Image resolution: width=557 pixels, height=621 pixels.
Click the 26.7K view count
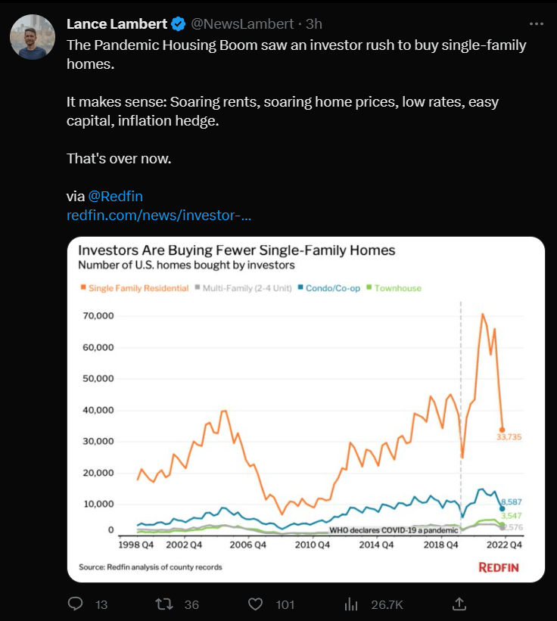click(387, 604)
